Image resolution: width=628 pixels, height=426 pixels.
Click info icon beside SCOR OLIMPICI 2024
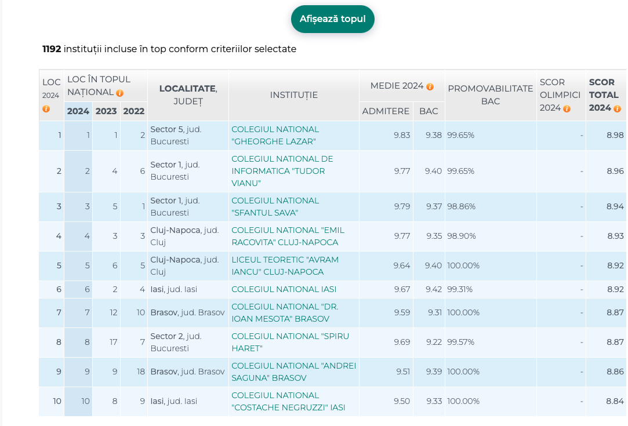click(x=567, y=108)
